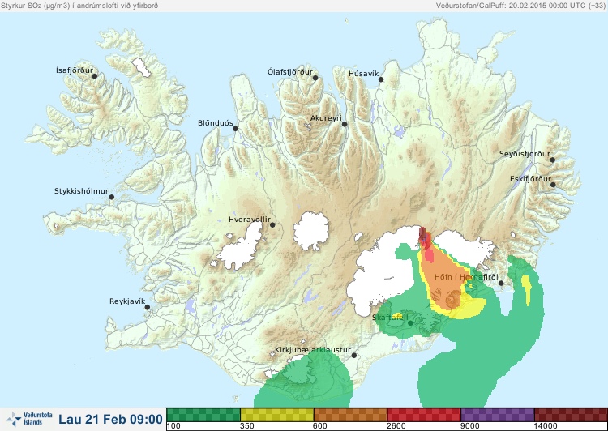Select the Skaftafell marker dot
Image resolution: width=608 pixels, height=431 pixels.
410,323
